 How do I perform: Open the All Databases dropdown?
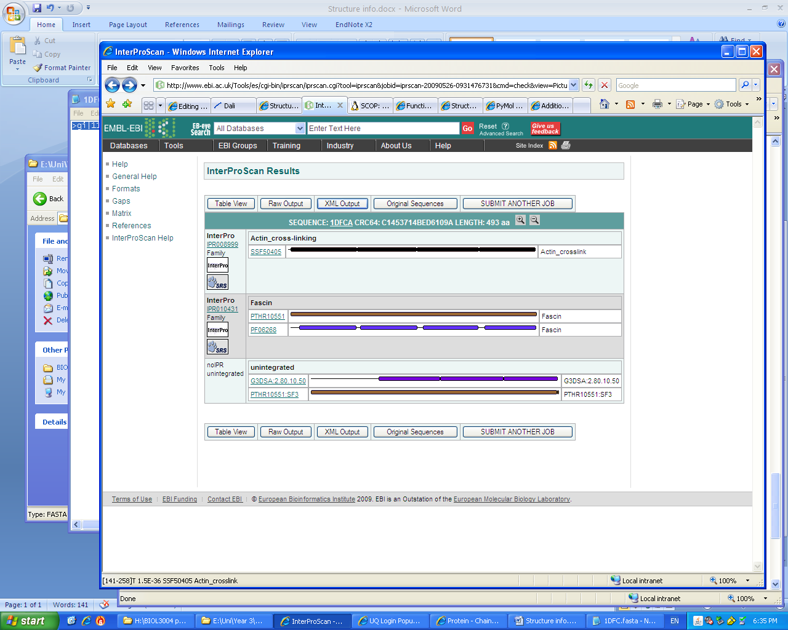(x=300, y=128)
